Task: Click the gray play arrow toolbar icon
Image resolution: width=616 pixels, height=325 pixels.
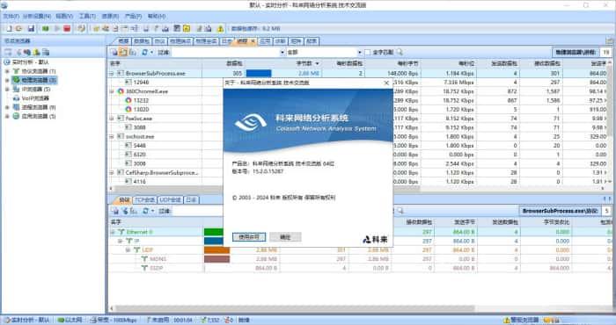Action: tap(57, 28)
